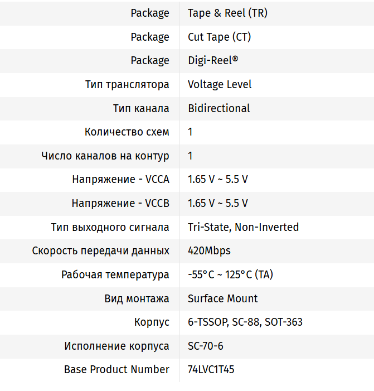This screenshot has width=374, height=391.
Task: Click the Bidirectional channel type value
Action: [219, 108]
